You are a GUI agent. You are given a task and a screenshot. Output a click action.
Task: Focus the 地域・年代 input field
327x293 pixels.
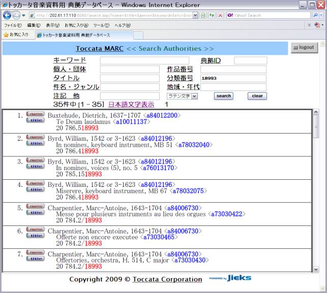[x=233, y=87]
